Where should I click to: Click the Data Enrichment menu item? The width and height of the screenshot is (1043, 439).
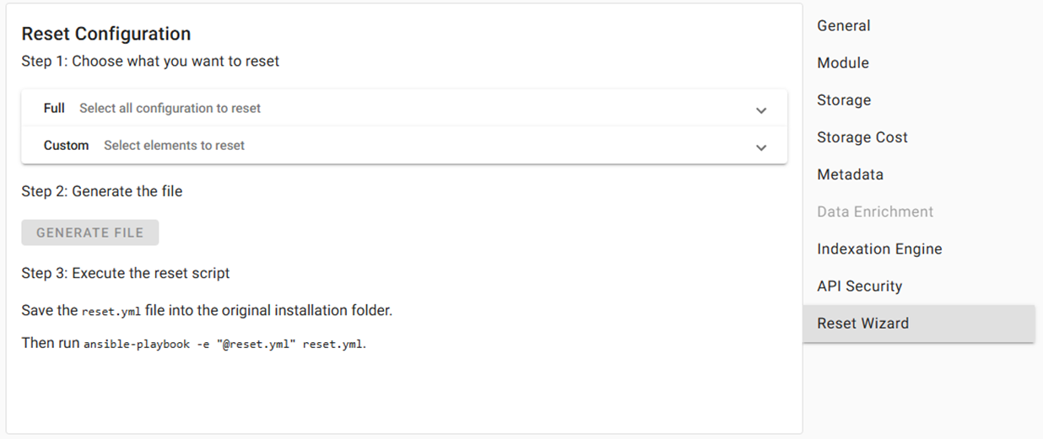click(x=875, y=211)
